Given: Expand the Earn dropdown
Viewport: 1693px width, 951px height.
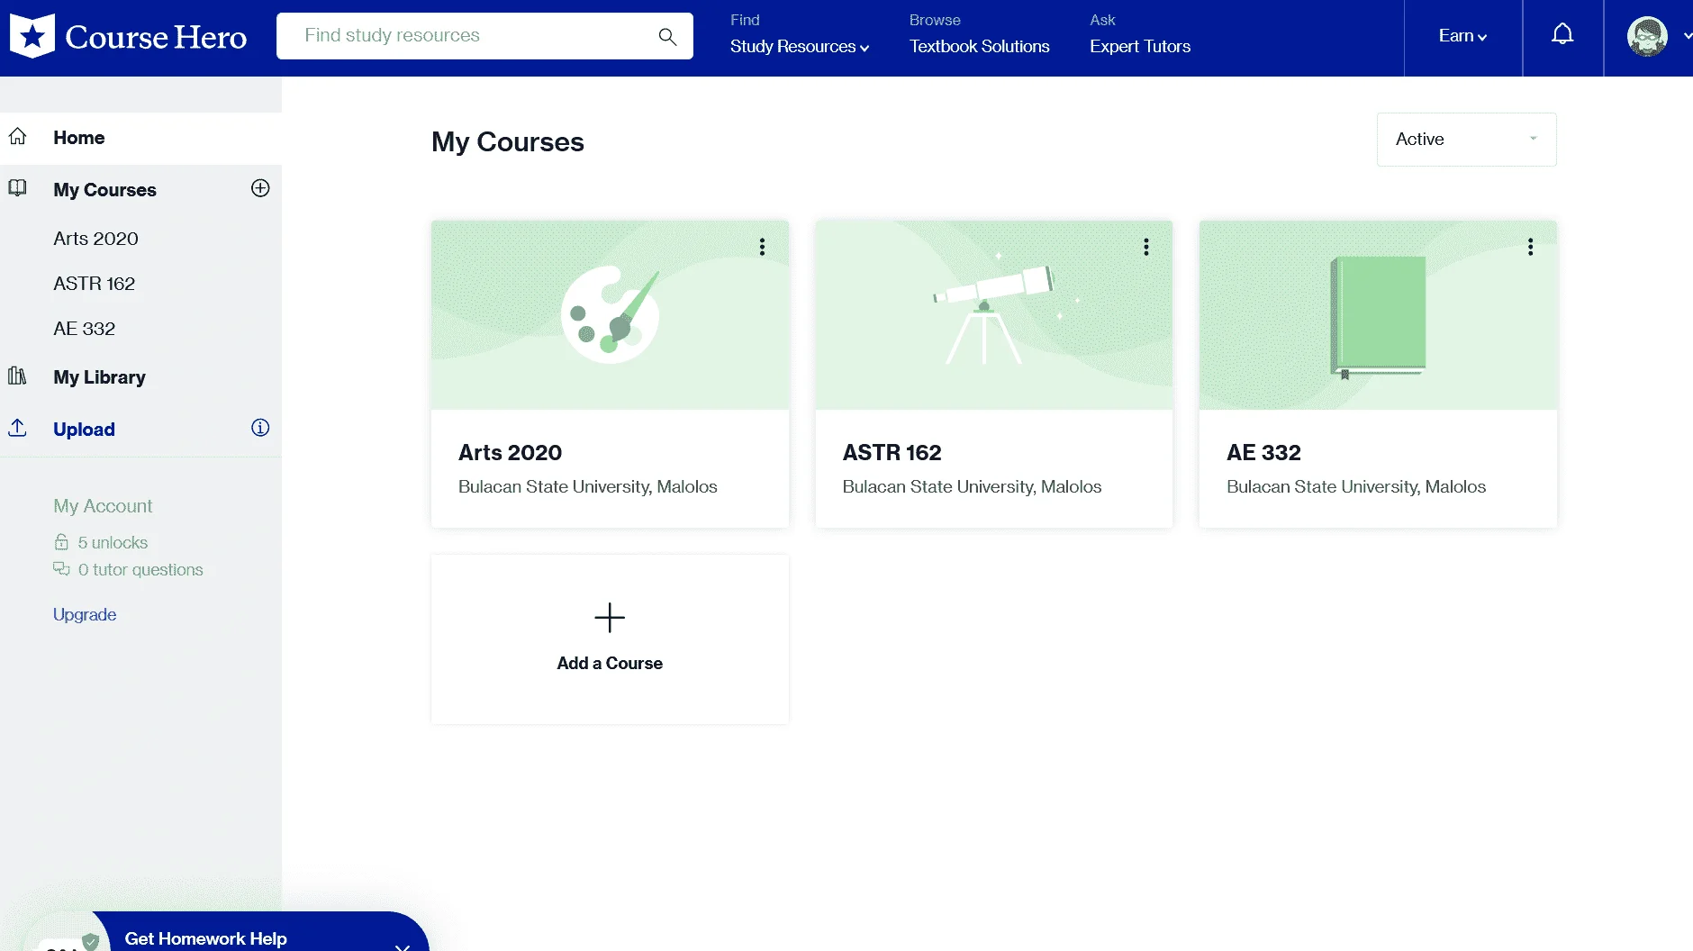Looking at the screenshot, I should [1462, 36].
